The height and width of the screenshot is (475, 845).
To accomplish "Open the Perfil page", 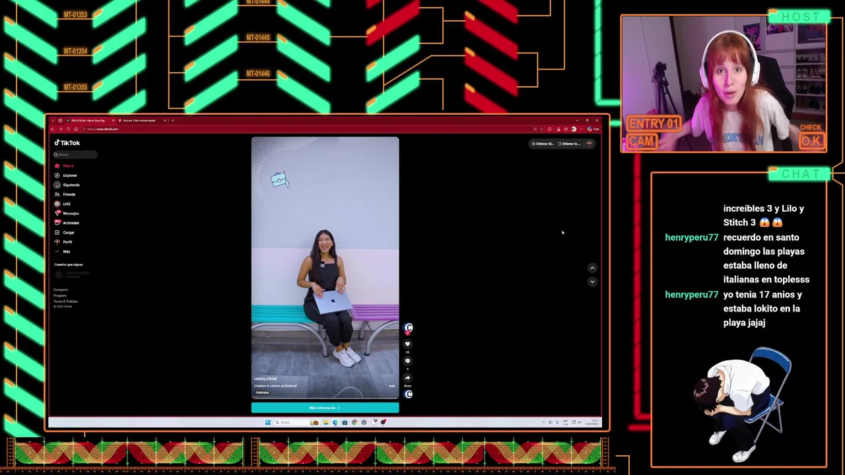I will click(x=63, y=242).
